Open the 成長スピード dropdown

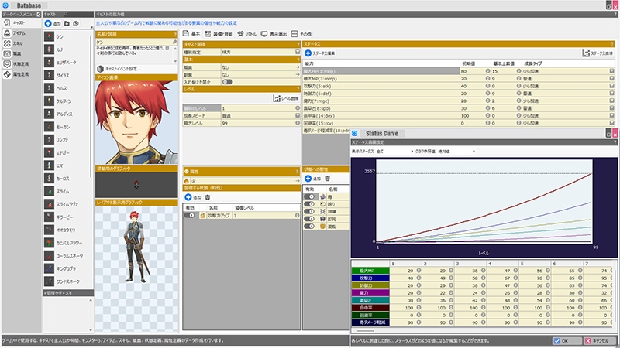pos(297,116)
